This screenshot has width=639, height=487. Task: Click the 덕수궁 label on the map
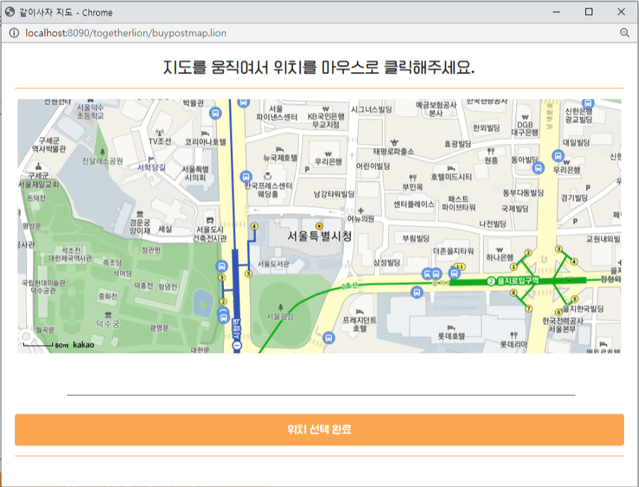(x=107, y=324)
